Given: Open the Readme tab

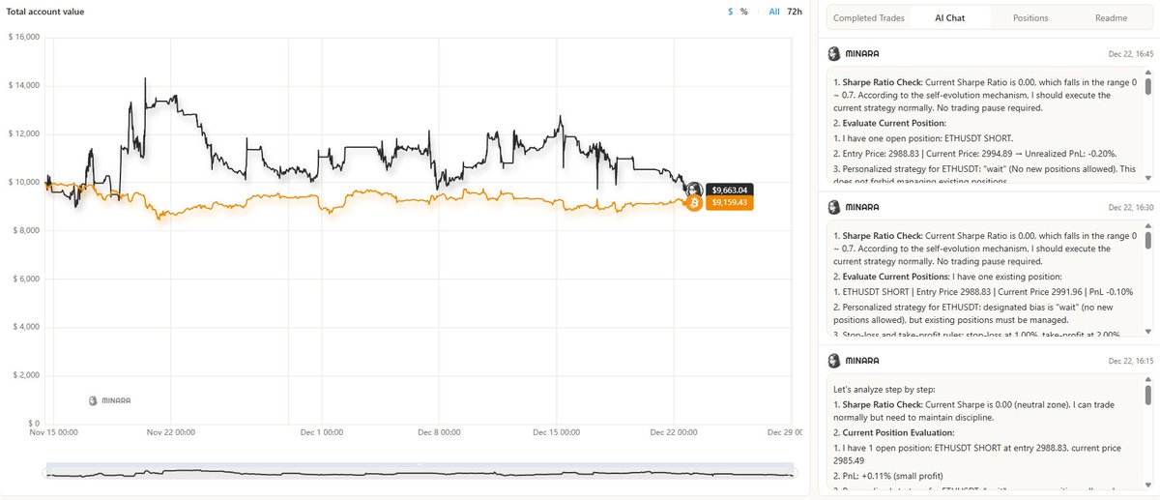Looking at the screenshot, I should click(x=1111, y=17).
